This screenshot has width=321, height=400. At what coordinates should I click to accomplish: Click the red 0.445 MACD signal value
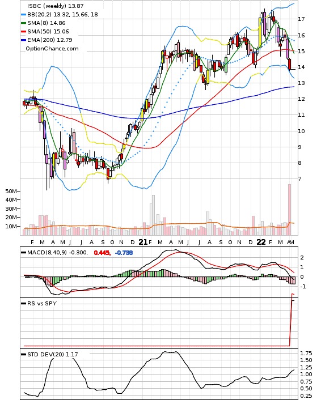[x=102, y=253]
